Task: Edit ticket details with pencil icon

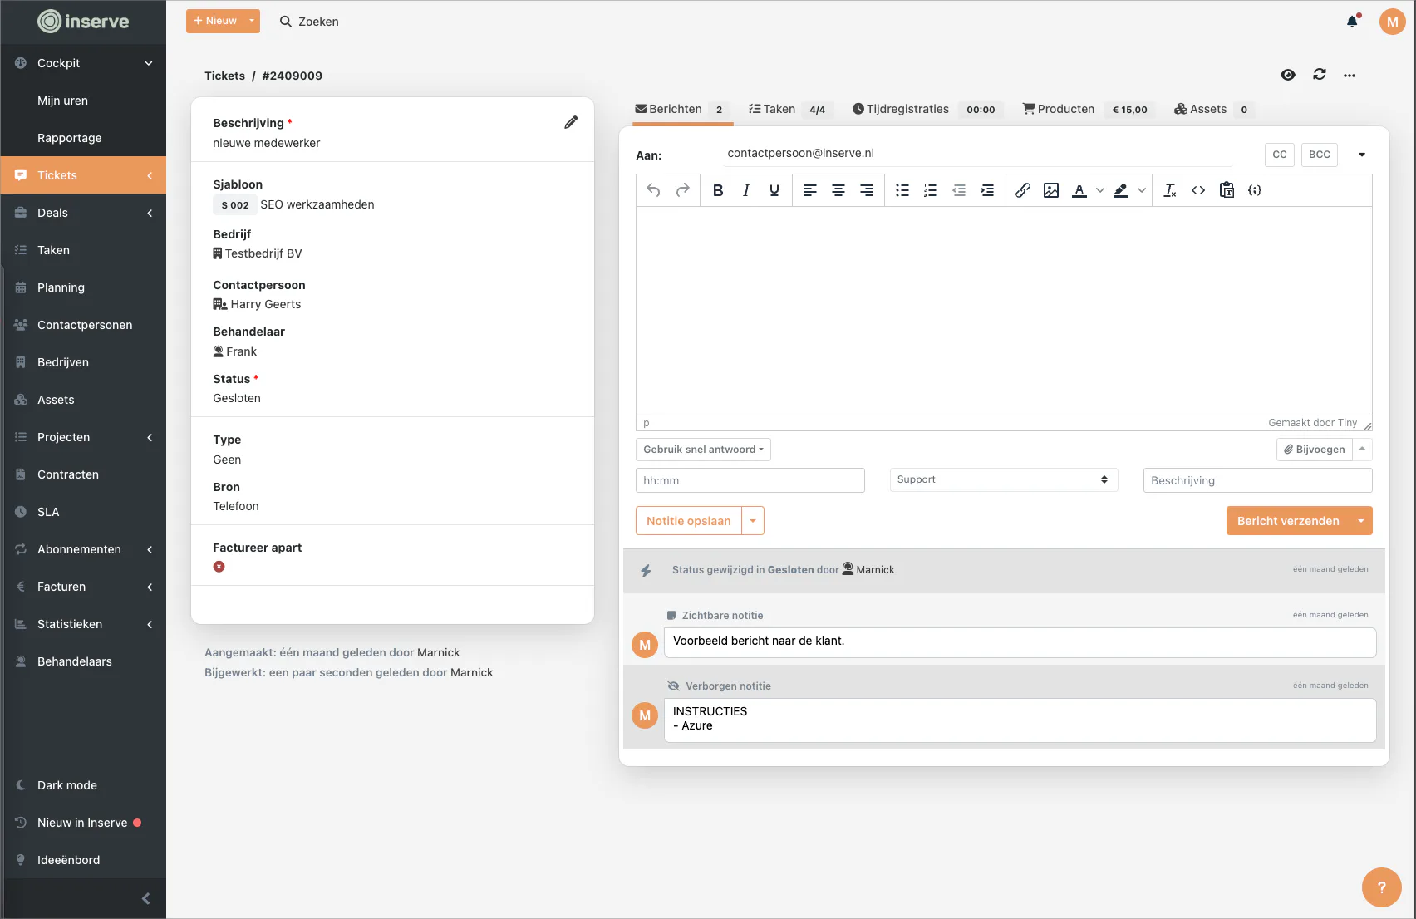Action: click(571, 123)
